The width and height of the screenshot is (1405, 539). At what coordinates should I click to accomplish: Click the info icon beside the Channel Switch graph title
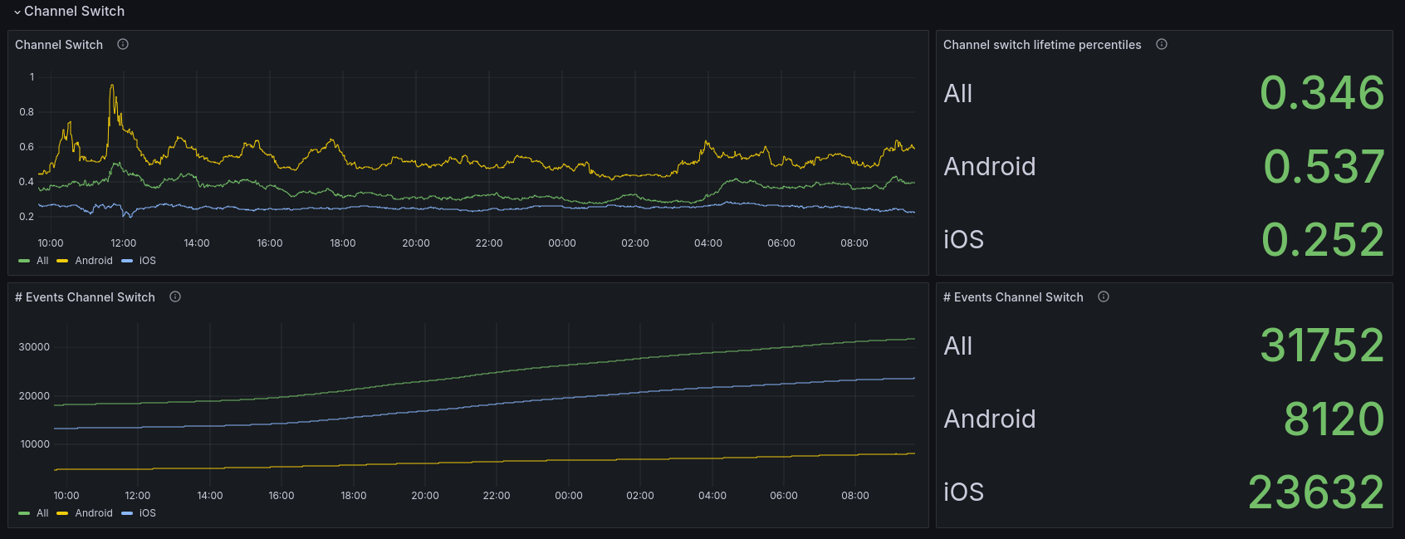123,44
